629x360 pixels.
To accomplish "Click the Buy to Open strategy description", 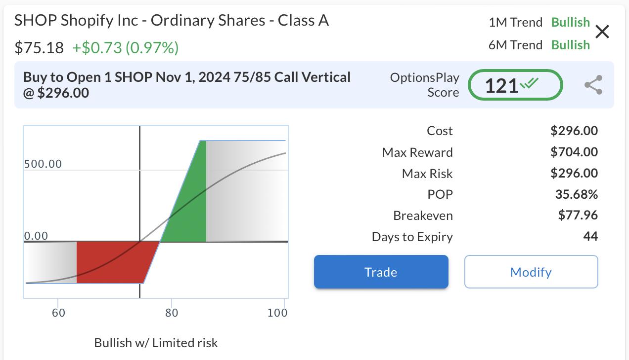I will click(187, 84).
